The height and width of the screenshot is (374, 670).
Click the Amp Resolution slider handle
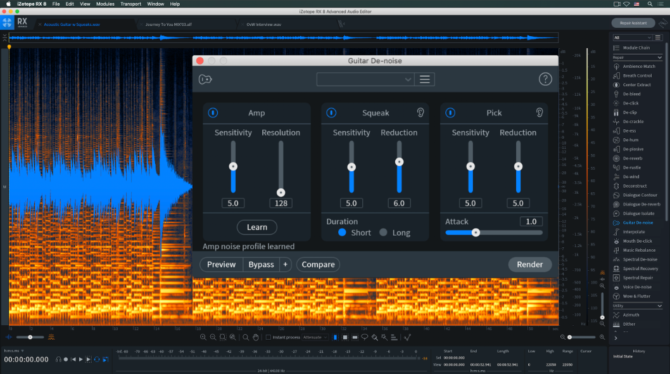click(x=281, y=193)
